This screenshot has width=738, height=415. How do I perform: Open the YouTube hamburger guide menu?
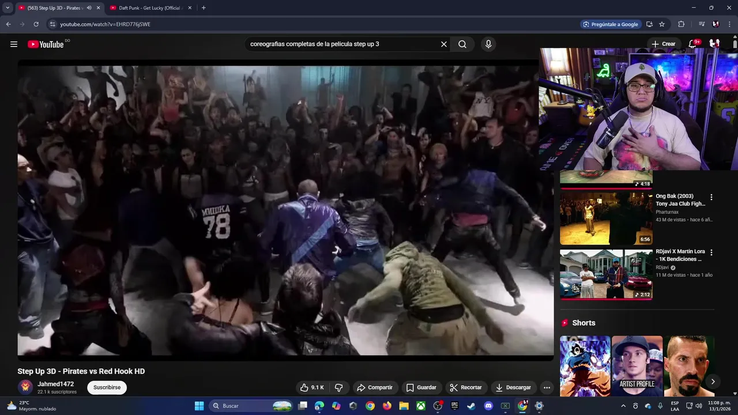point(14,44)
